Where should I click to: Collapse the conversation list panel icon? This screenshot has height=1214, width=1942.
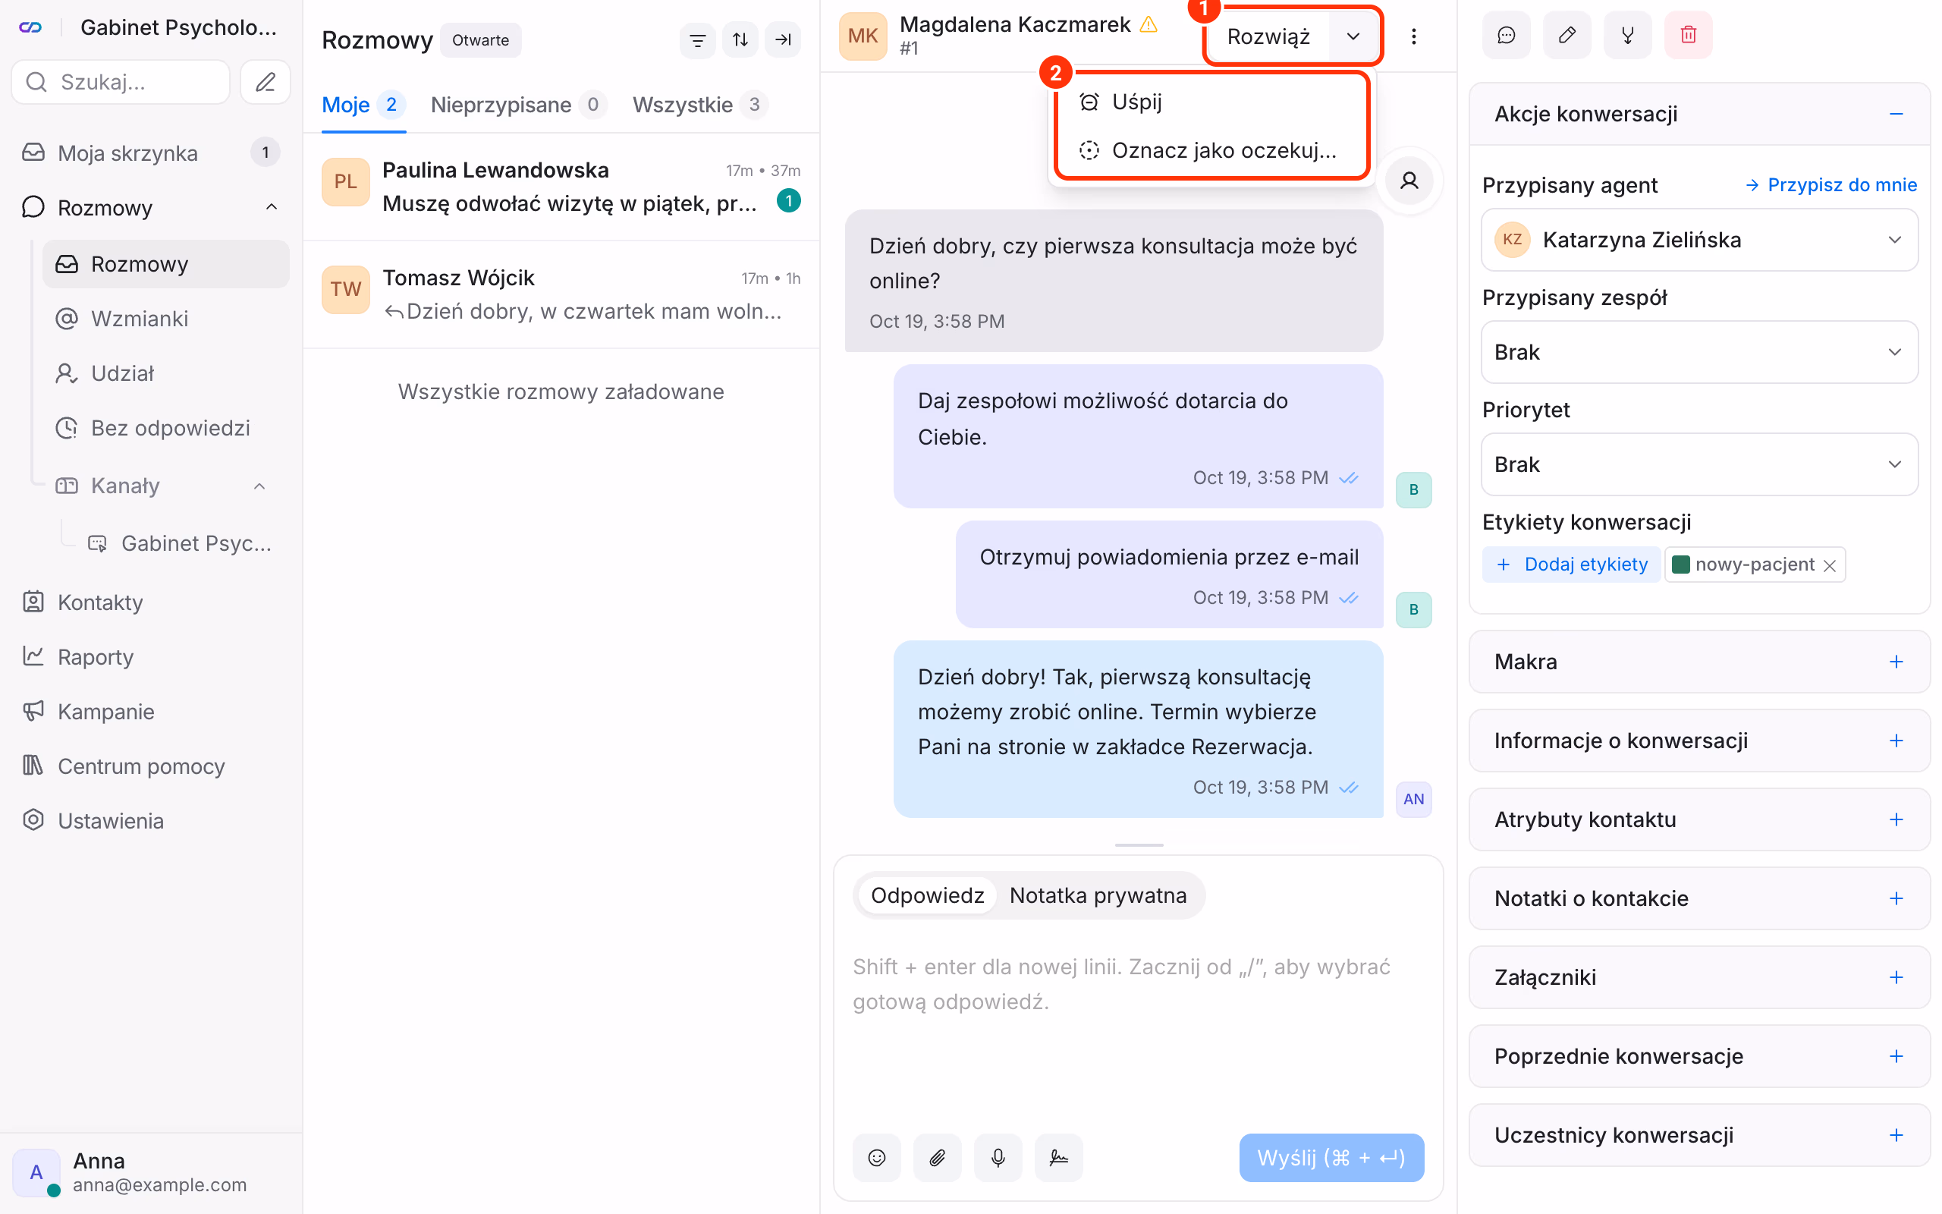782,39
